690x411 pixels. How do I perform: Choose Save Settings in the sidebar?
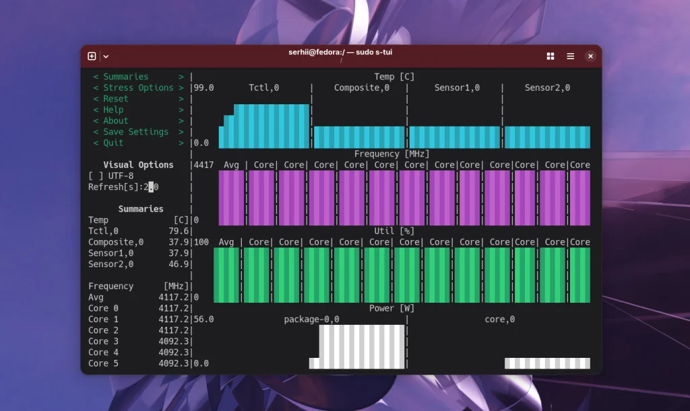(x=138, y=131)
